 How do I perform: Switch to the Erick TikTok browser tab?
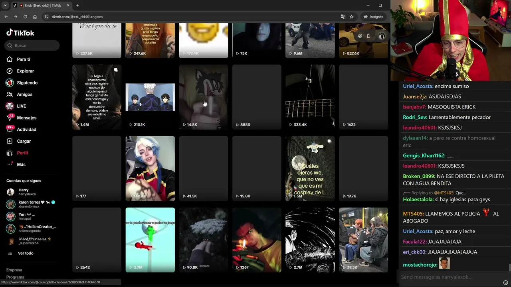tap(41, 6)
